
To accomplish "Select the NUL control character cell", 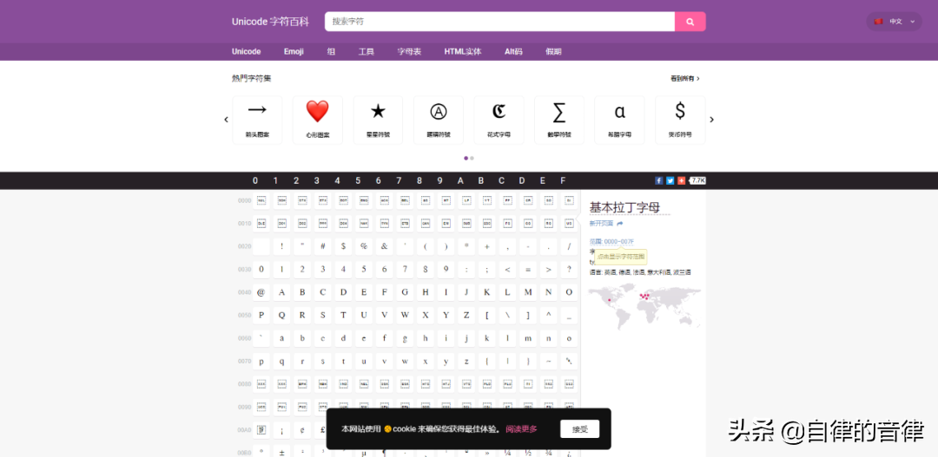I will click(261, 200).
